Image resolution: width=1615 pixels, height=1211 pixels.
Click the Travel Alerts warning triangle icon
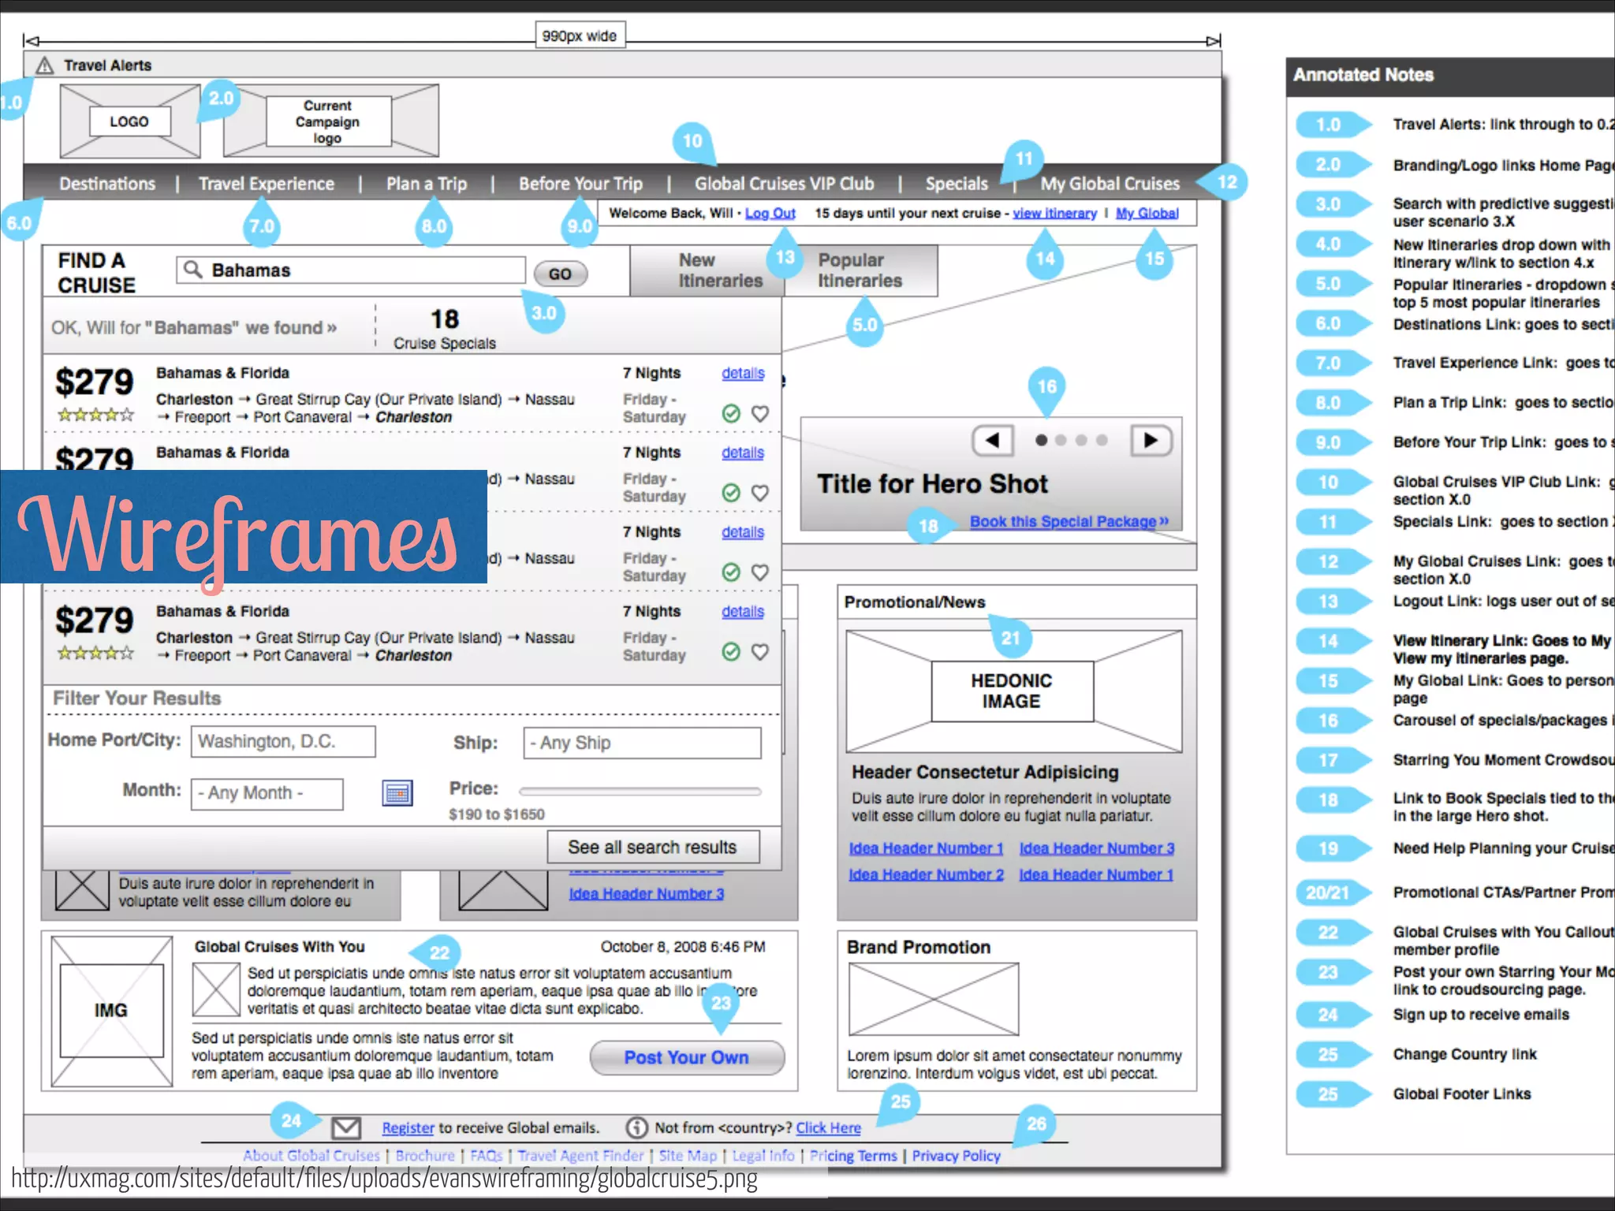[x=45, y=65]
